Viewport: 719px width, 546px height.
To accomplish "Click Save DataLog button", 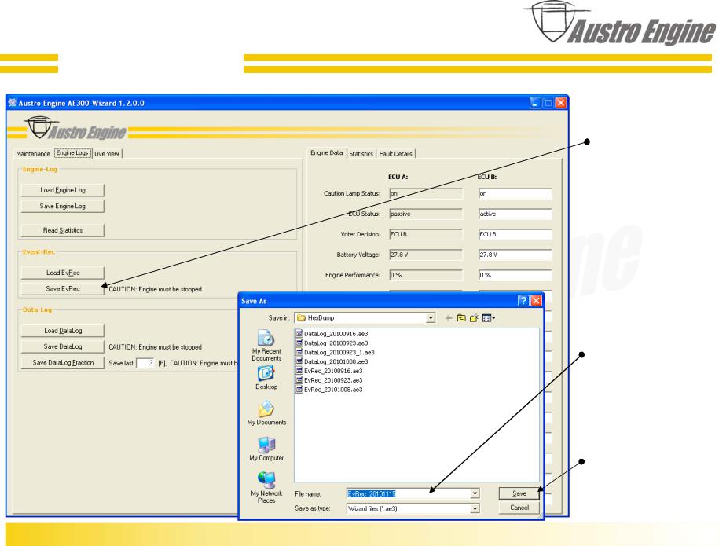I will pyautogui.click(x=62, y=346).
